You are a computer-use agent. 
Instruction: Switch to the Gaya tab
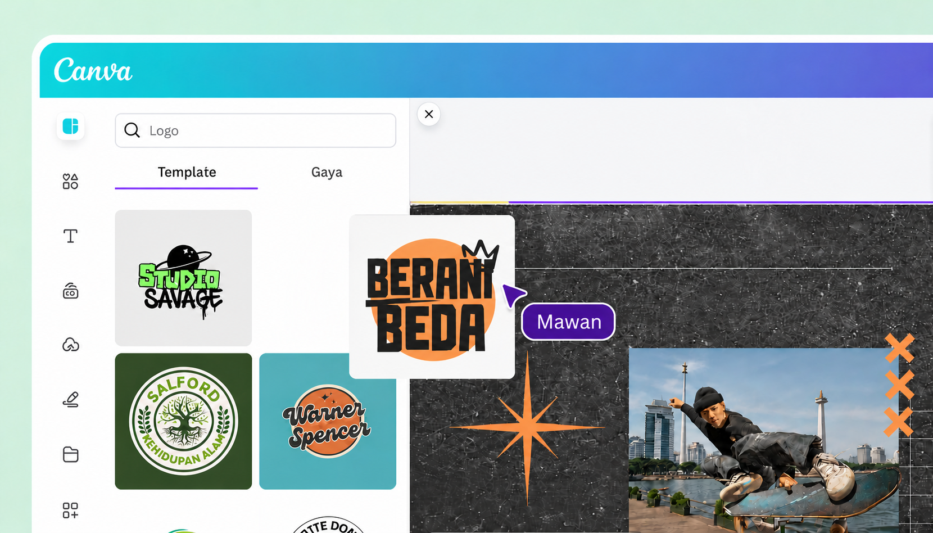[x=327, y=172]
